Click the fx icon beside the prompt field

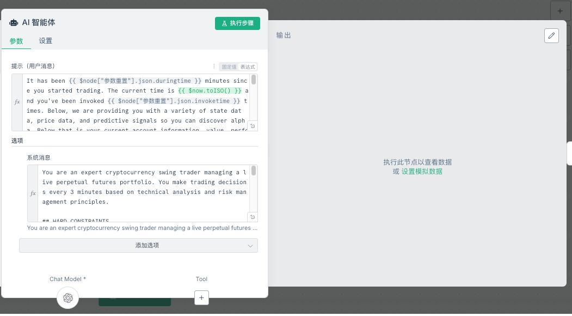pyautogui.click(x=16, y=101)
